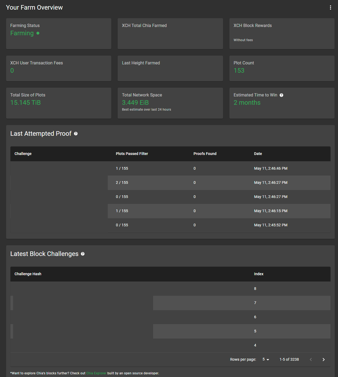Image resolution: width=338 pixels, height=377 pixels.
Task: Click the index 5 row cell
Action: 255,331
